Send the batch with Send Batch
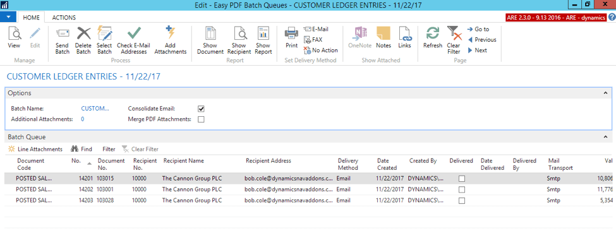Image resolution: width=616 pixels, height=233 pixels. click(62, 40)
